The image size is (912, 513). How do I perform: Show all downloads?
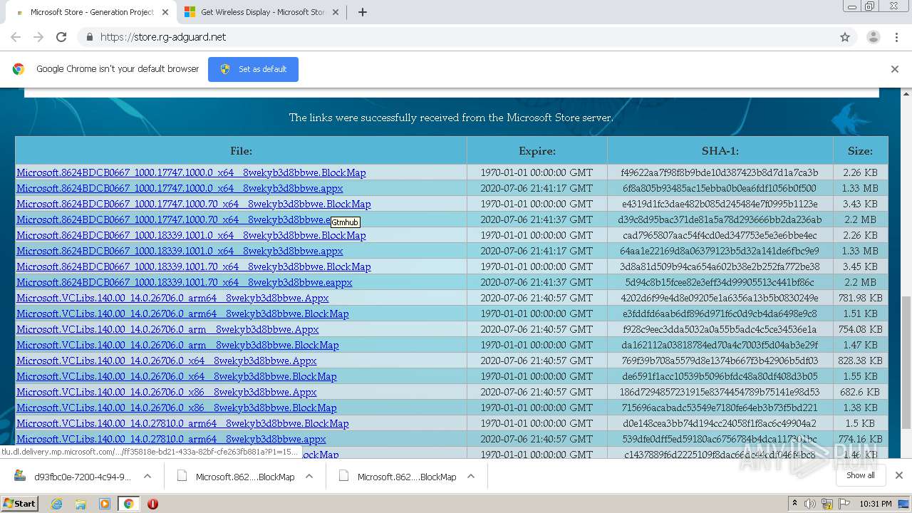860,475
